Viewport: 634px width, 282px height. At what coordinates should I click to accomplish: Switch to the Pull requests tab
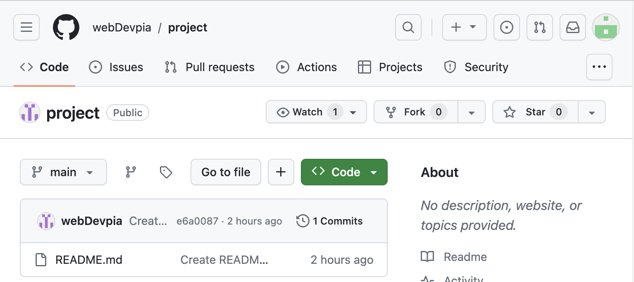click(x=209, y=67)
